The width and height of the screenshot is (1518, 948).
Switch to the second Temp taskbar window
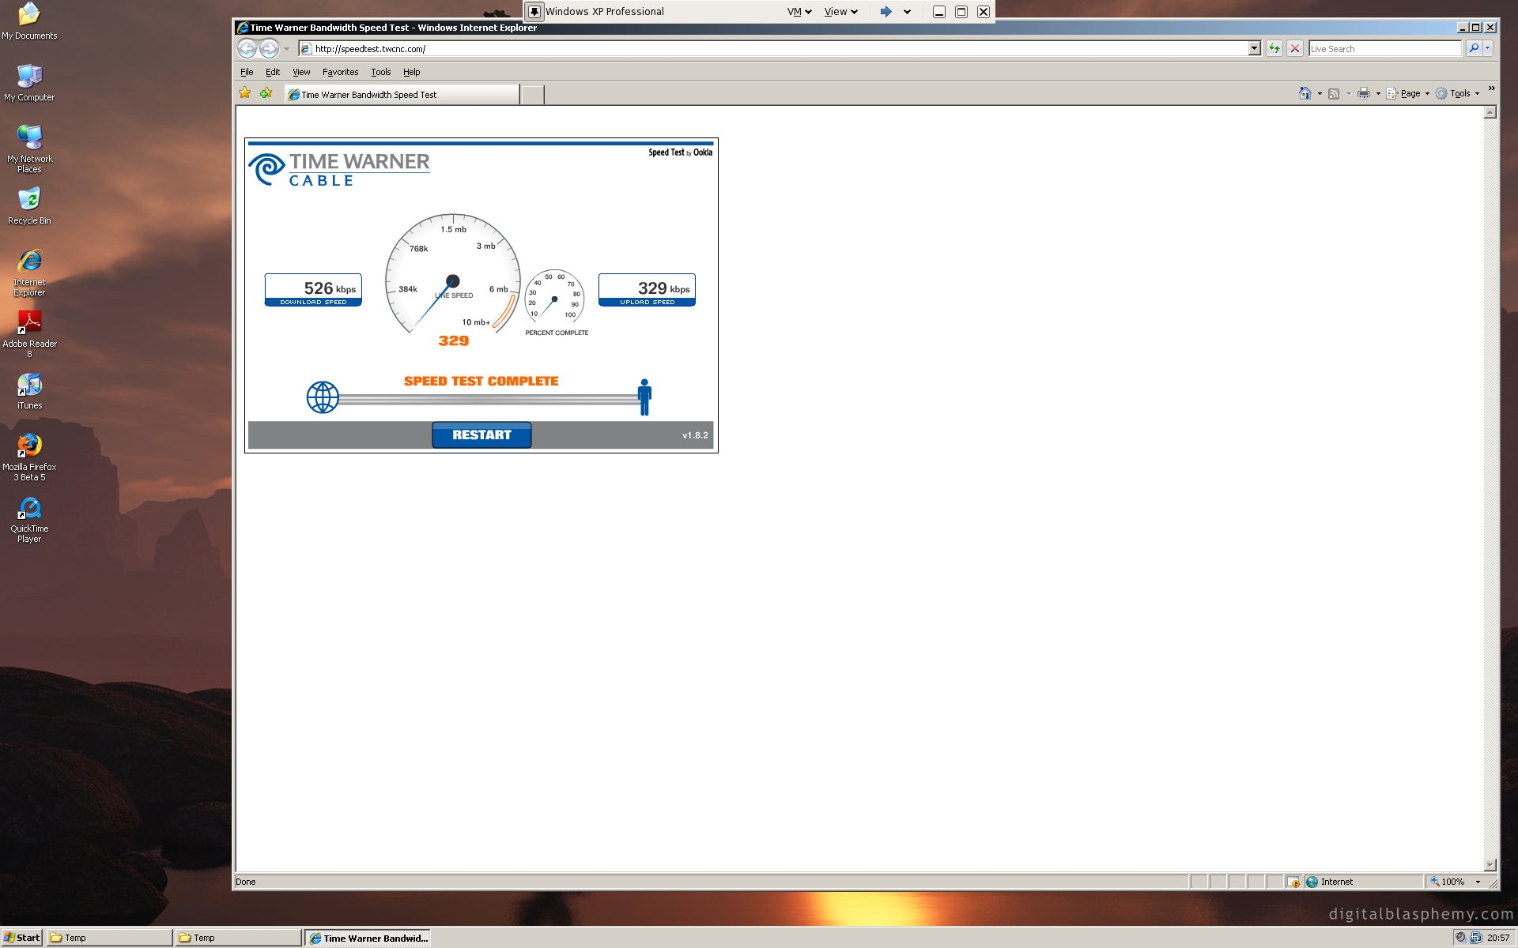point(238,938)
